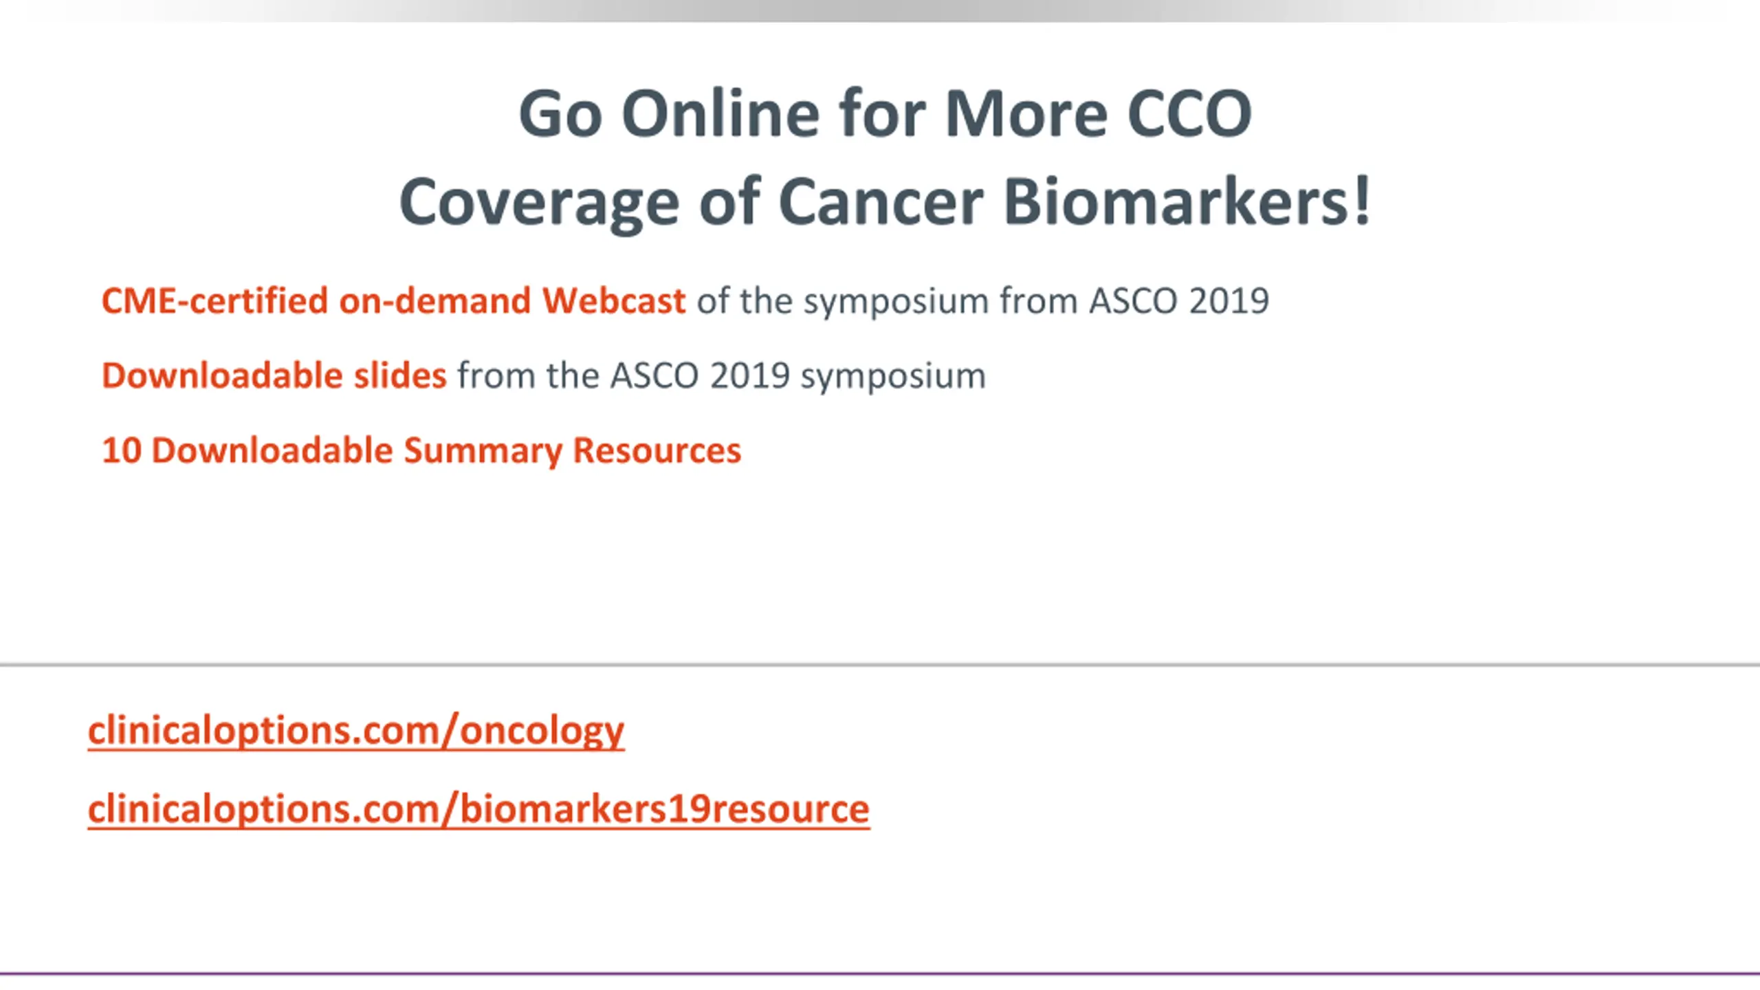Click 'symposium' in the Downloadable slides line

pos(894,377)
